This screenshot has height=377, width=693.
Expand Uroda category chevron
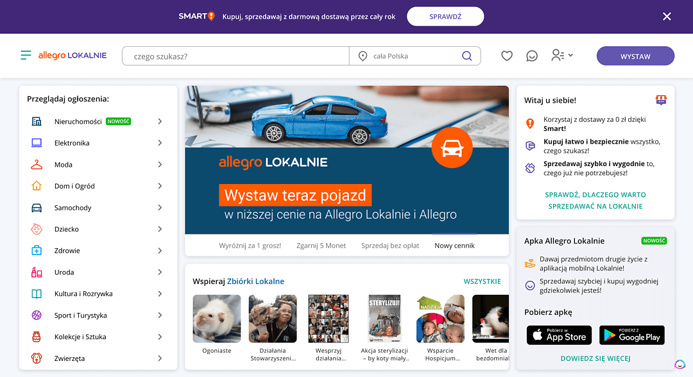[160, 272]
